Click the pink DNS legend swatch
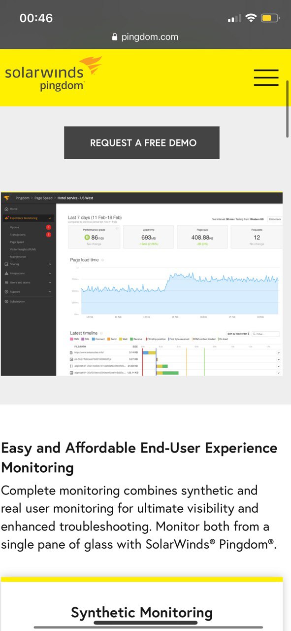This screenshot has width=291, height=631. click(72, 339)
